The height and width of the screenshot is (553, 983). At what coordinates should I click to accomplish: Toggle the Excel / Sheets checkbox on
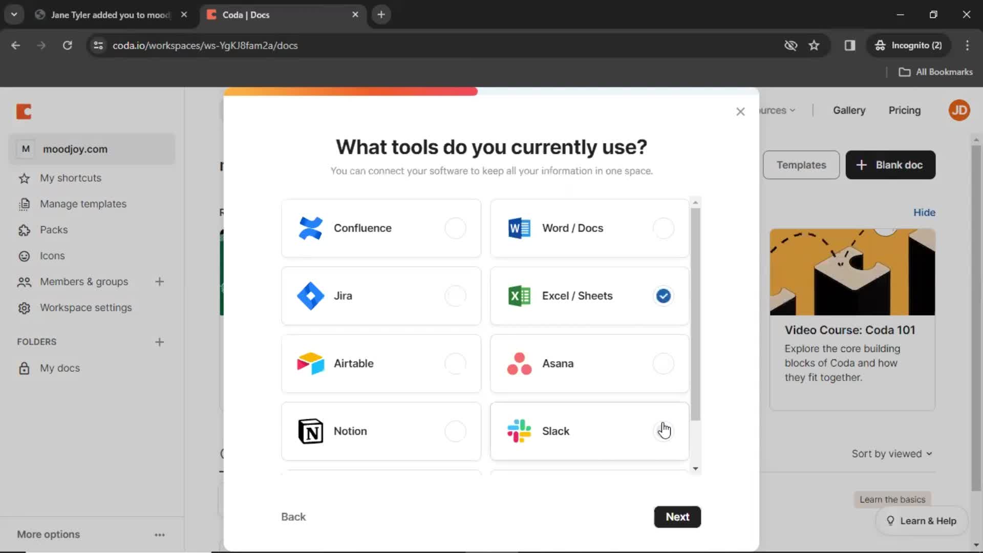click(x=664, y=295)
